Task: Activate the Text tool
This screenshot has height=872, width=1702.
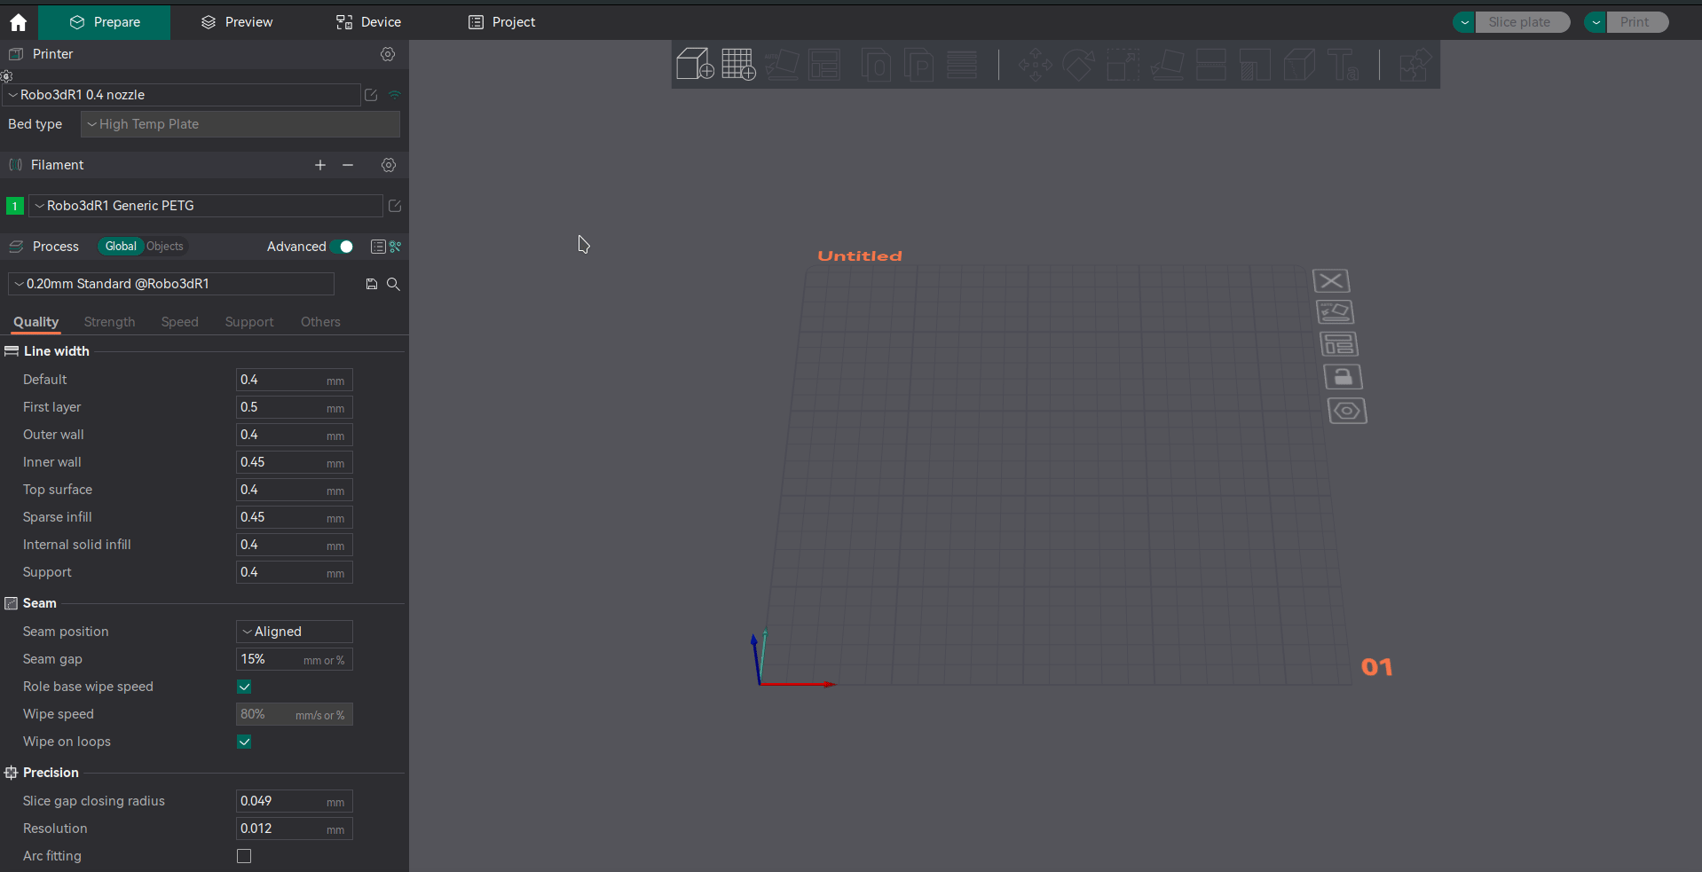Action: click(1343, 64)
